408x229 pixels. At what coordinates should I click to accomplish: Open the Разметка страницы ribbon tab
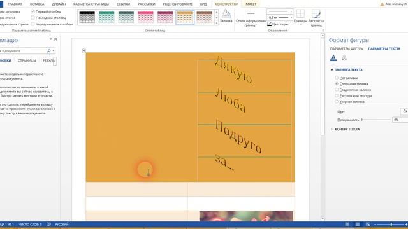(91, 4)
